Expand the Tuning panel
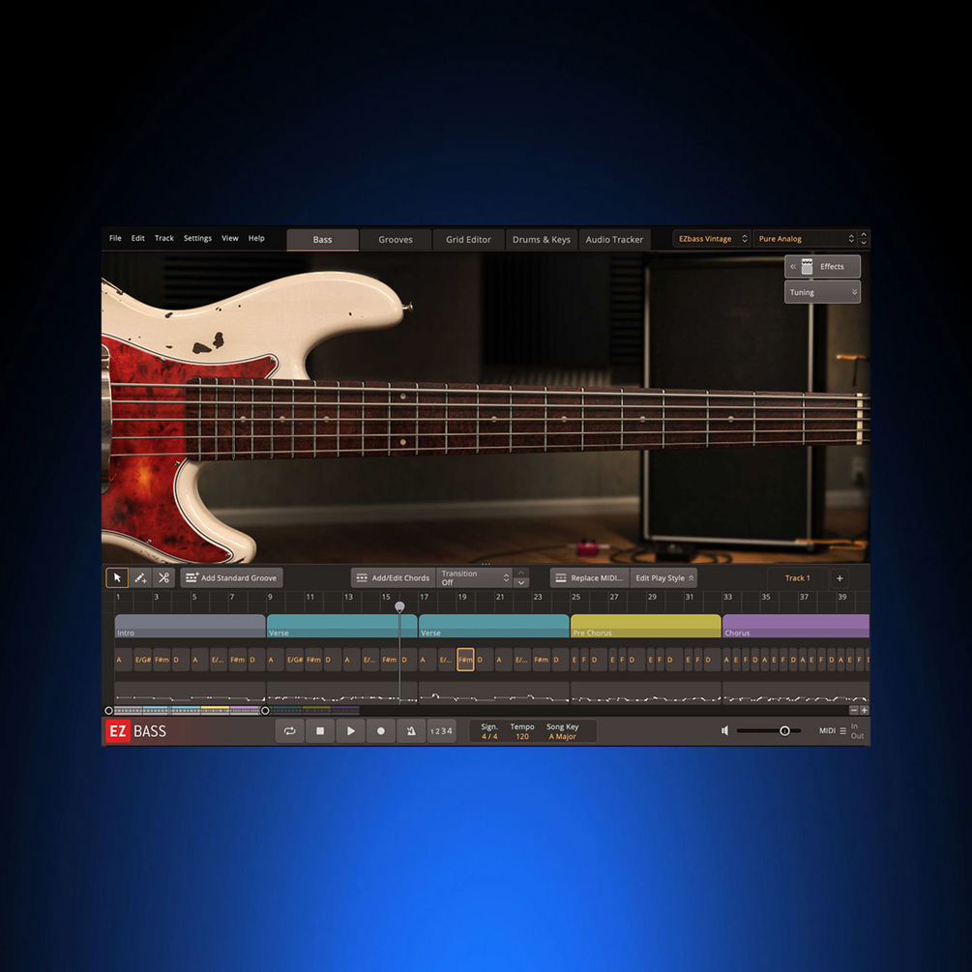Image resolution: width=972 pixels, height=972 pixels. pos(823,292)
